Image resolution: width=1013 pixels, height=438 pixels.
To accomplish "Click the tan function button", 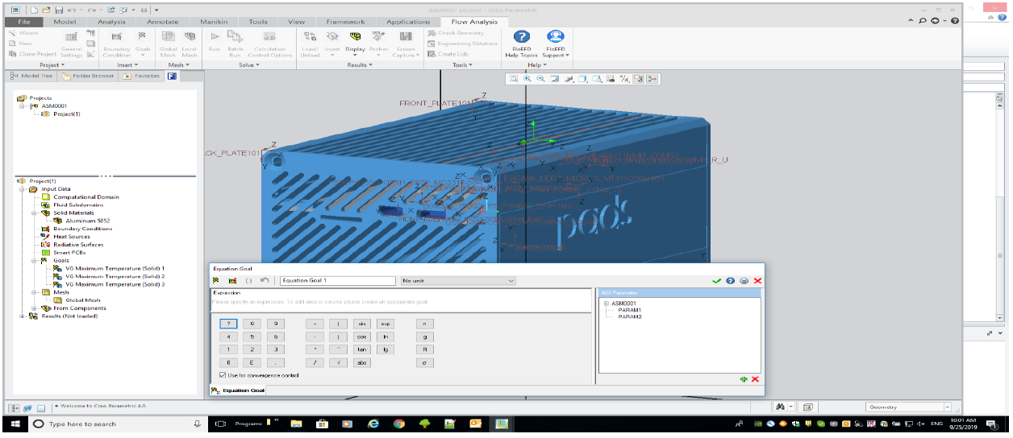I will click(362, 349).
